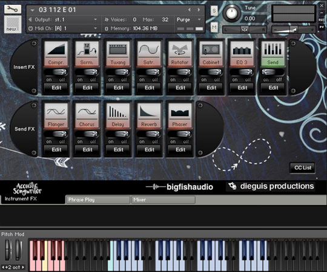Toggle the Cabinet on/off switch
327x272 pixels.
click(x=211, y=73)
